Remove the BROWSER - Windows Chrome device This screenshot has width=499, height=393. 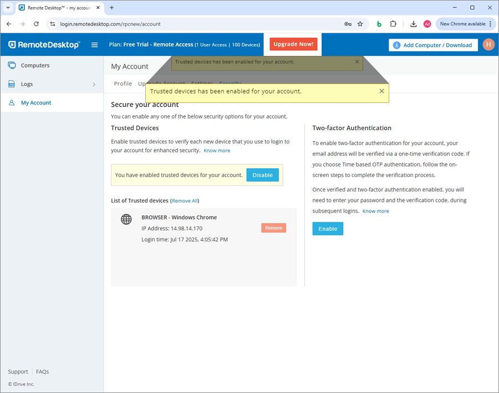[x=273, y=228]
